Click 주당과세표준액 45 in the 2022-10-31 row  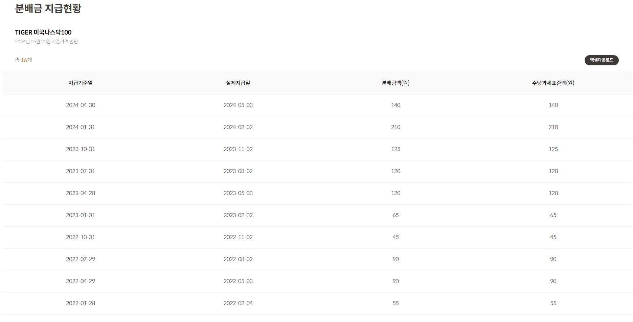click(x=553, y=237)
